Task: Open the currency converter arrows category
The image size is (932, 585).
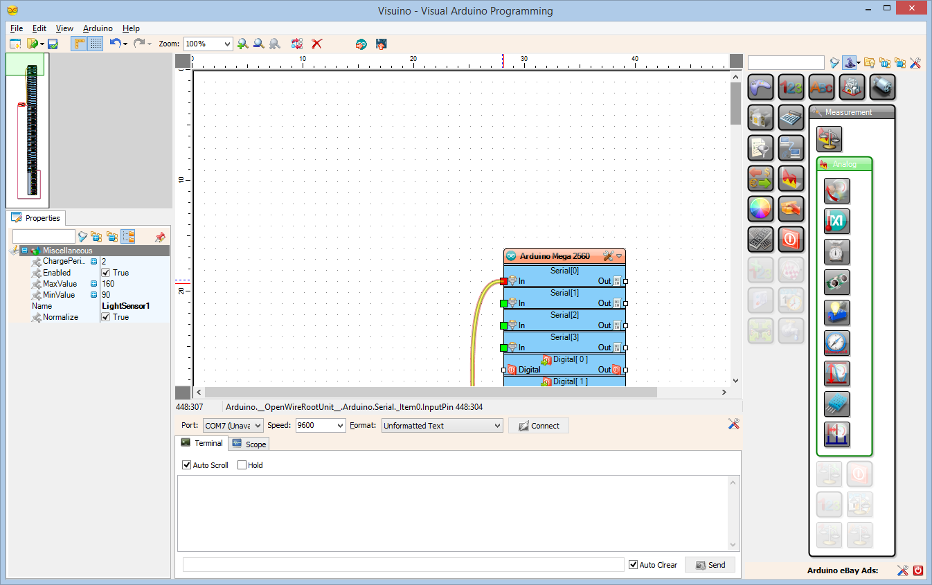Action: [x=761, y=178]
